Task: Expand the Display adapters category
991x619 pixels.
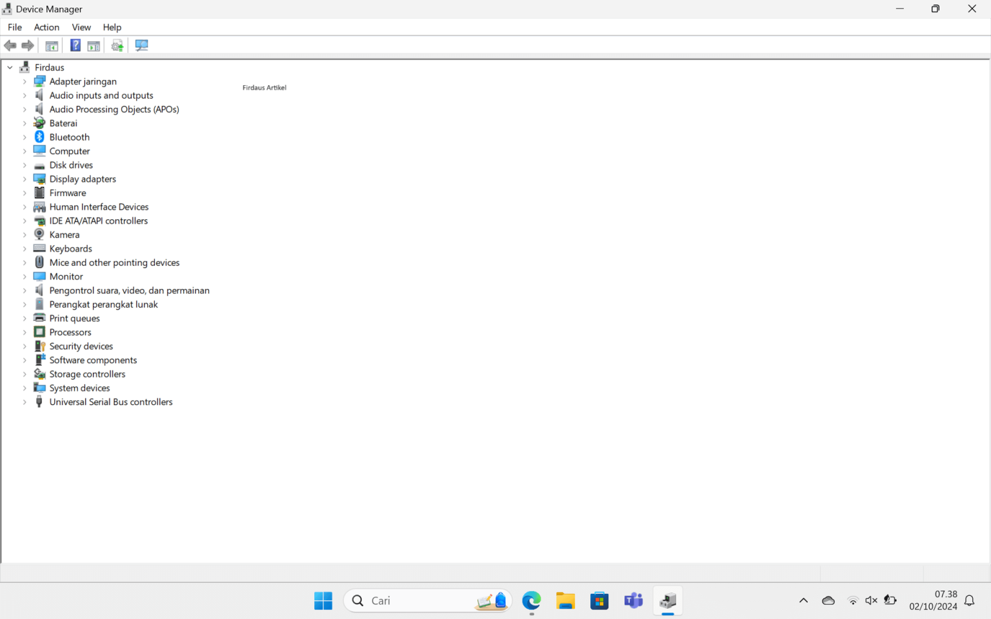Action: tap(25, 179)
